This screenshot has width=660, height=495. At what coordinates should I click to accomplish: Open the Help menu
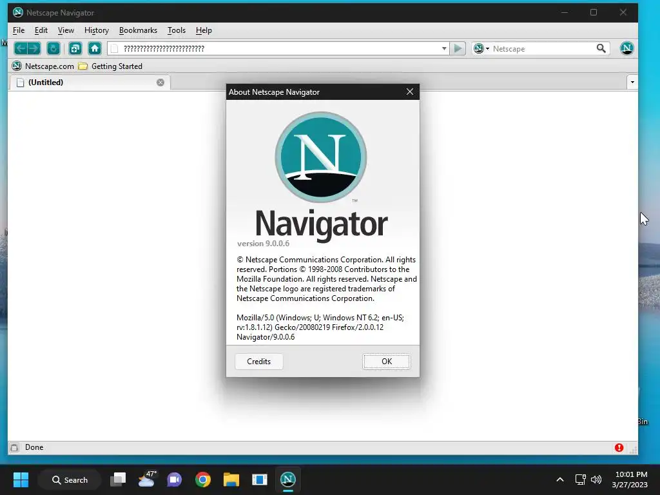click(x=204, y=30)
